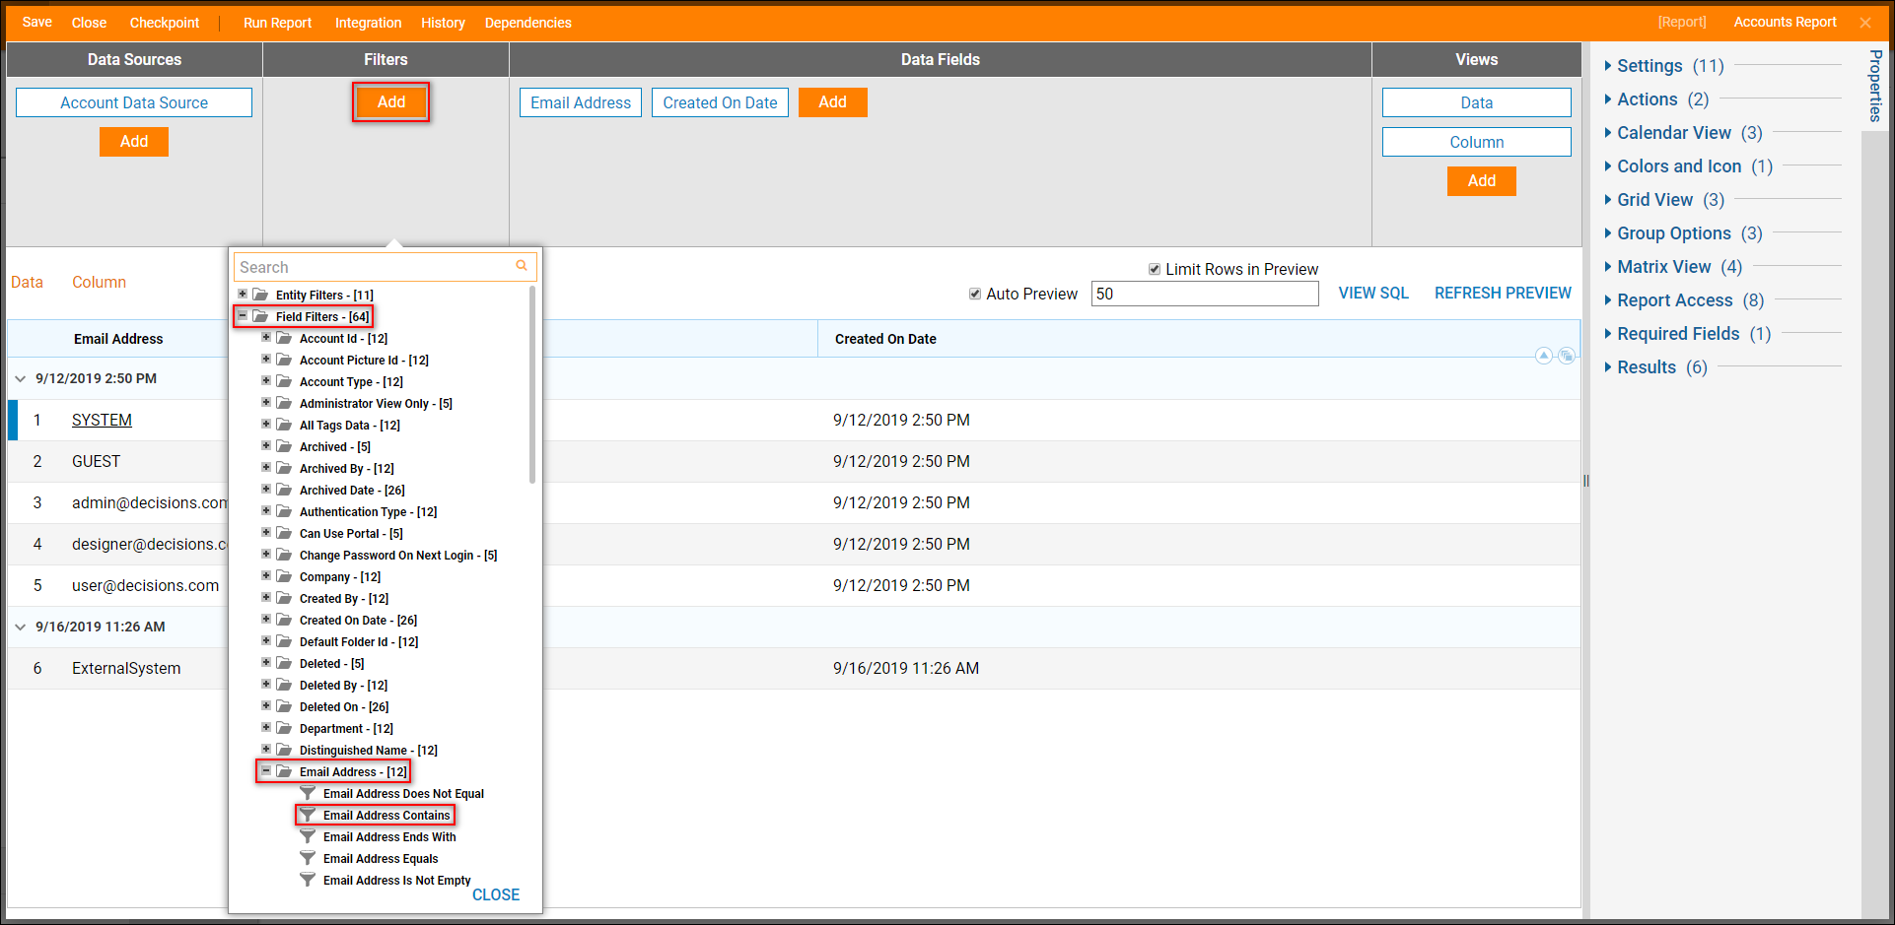Viewport: 1895px width, 925px height.
Task: Click the Field Filters folder icon
Action: click(260, 316)
